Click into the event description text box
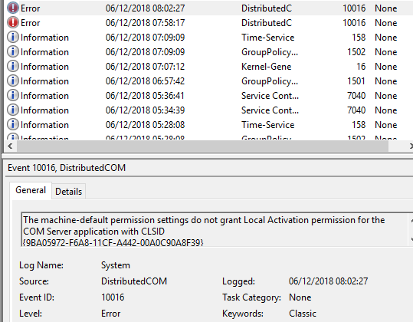The image size is (413, 322). (x=215, y=230)
